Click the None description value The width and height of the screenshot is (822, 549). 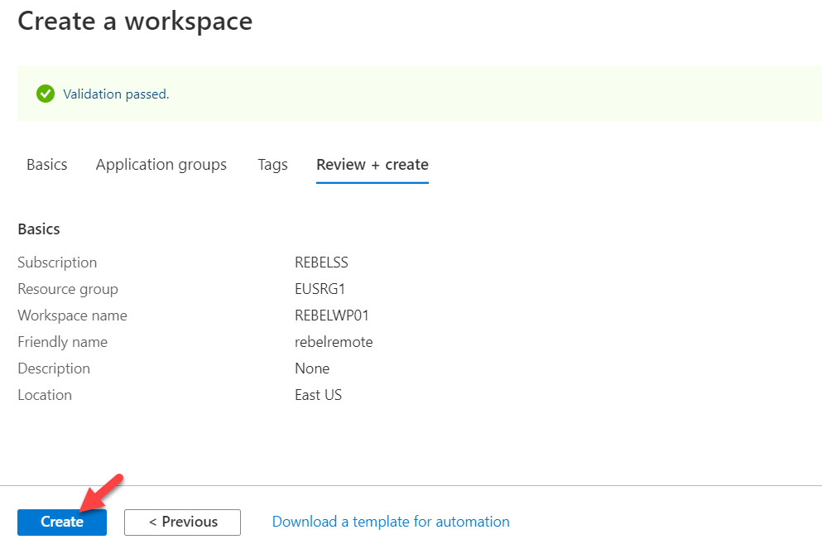coord(312,368)
